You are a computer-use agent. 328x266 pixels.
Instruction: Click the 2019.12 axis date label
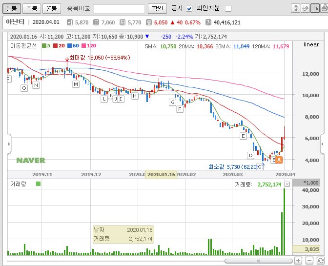click(91, 174)
